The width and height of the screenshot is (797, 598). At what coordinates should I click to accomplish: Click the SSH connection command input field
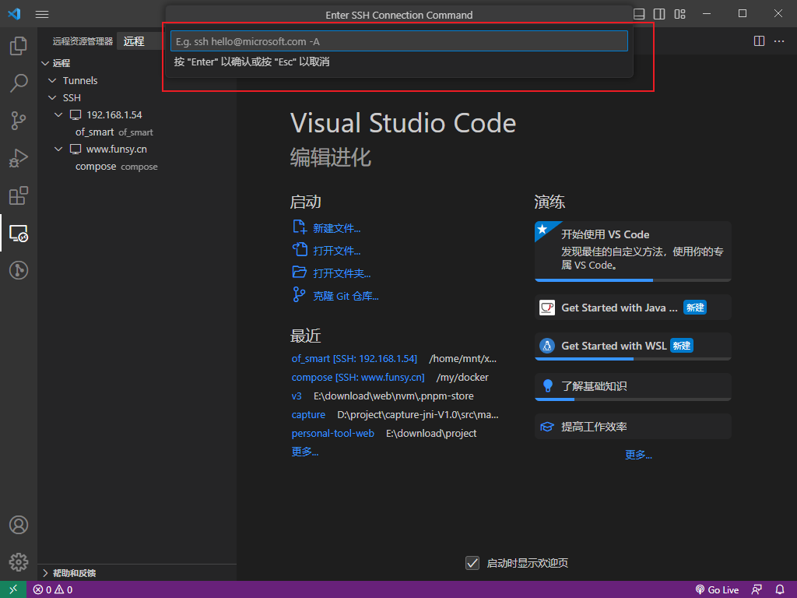(x=399, y=41)
